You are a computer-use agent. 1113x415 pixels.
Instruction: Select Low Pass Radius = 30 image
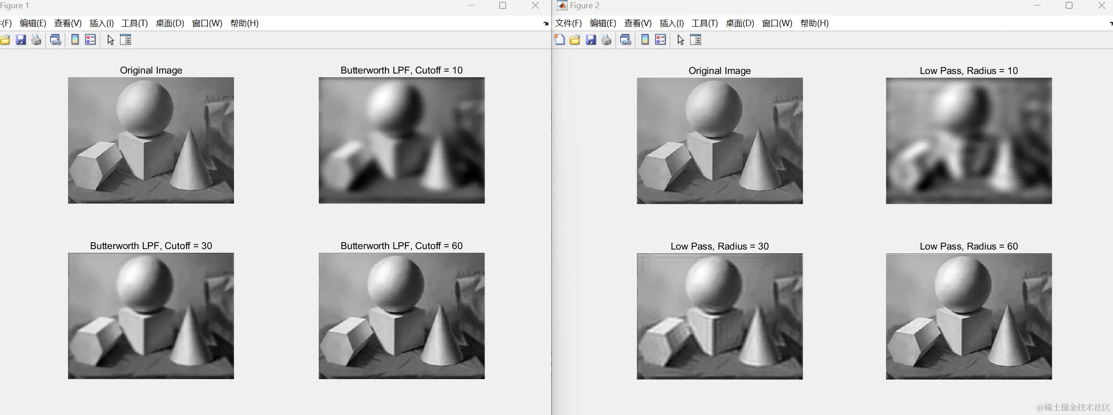coord(720,316)
